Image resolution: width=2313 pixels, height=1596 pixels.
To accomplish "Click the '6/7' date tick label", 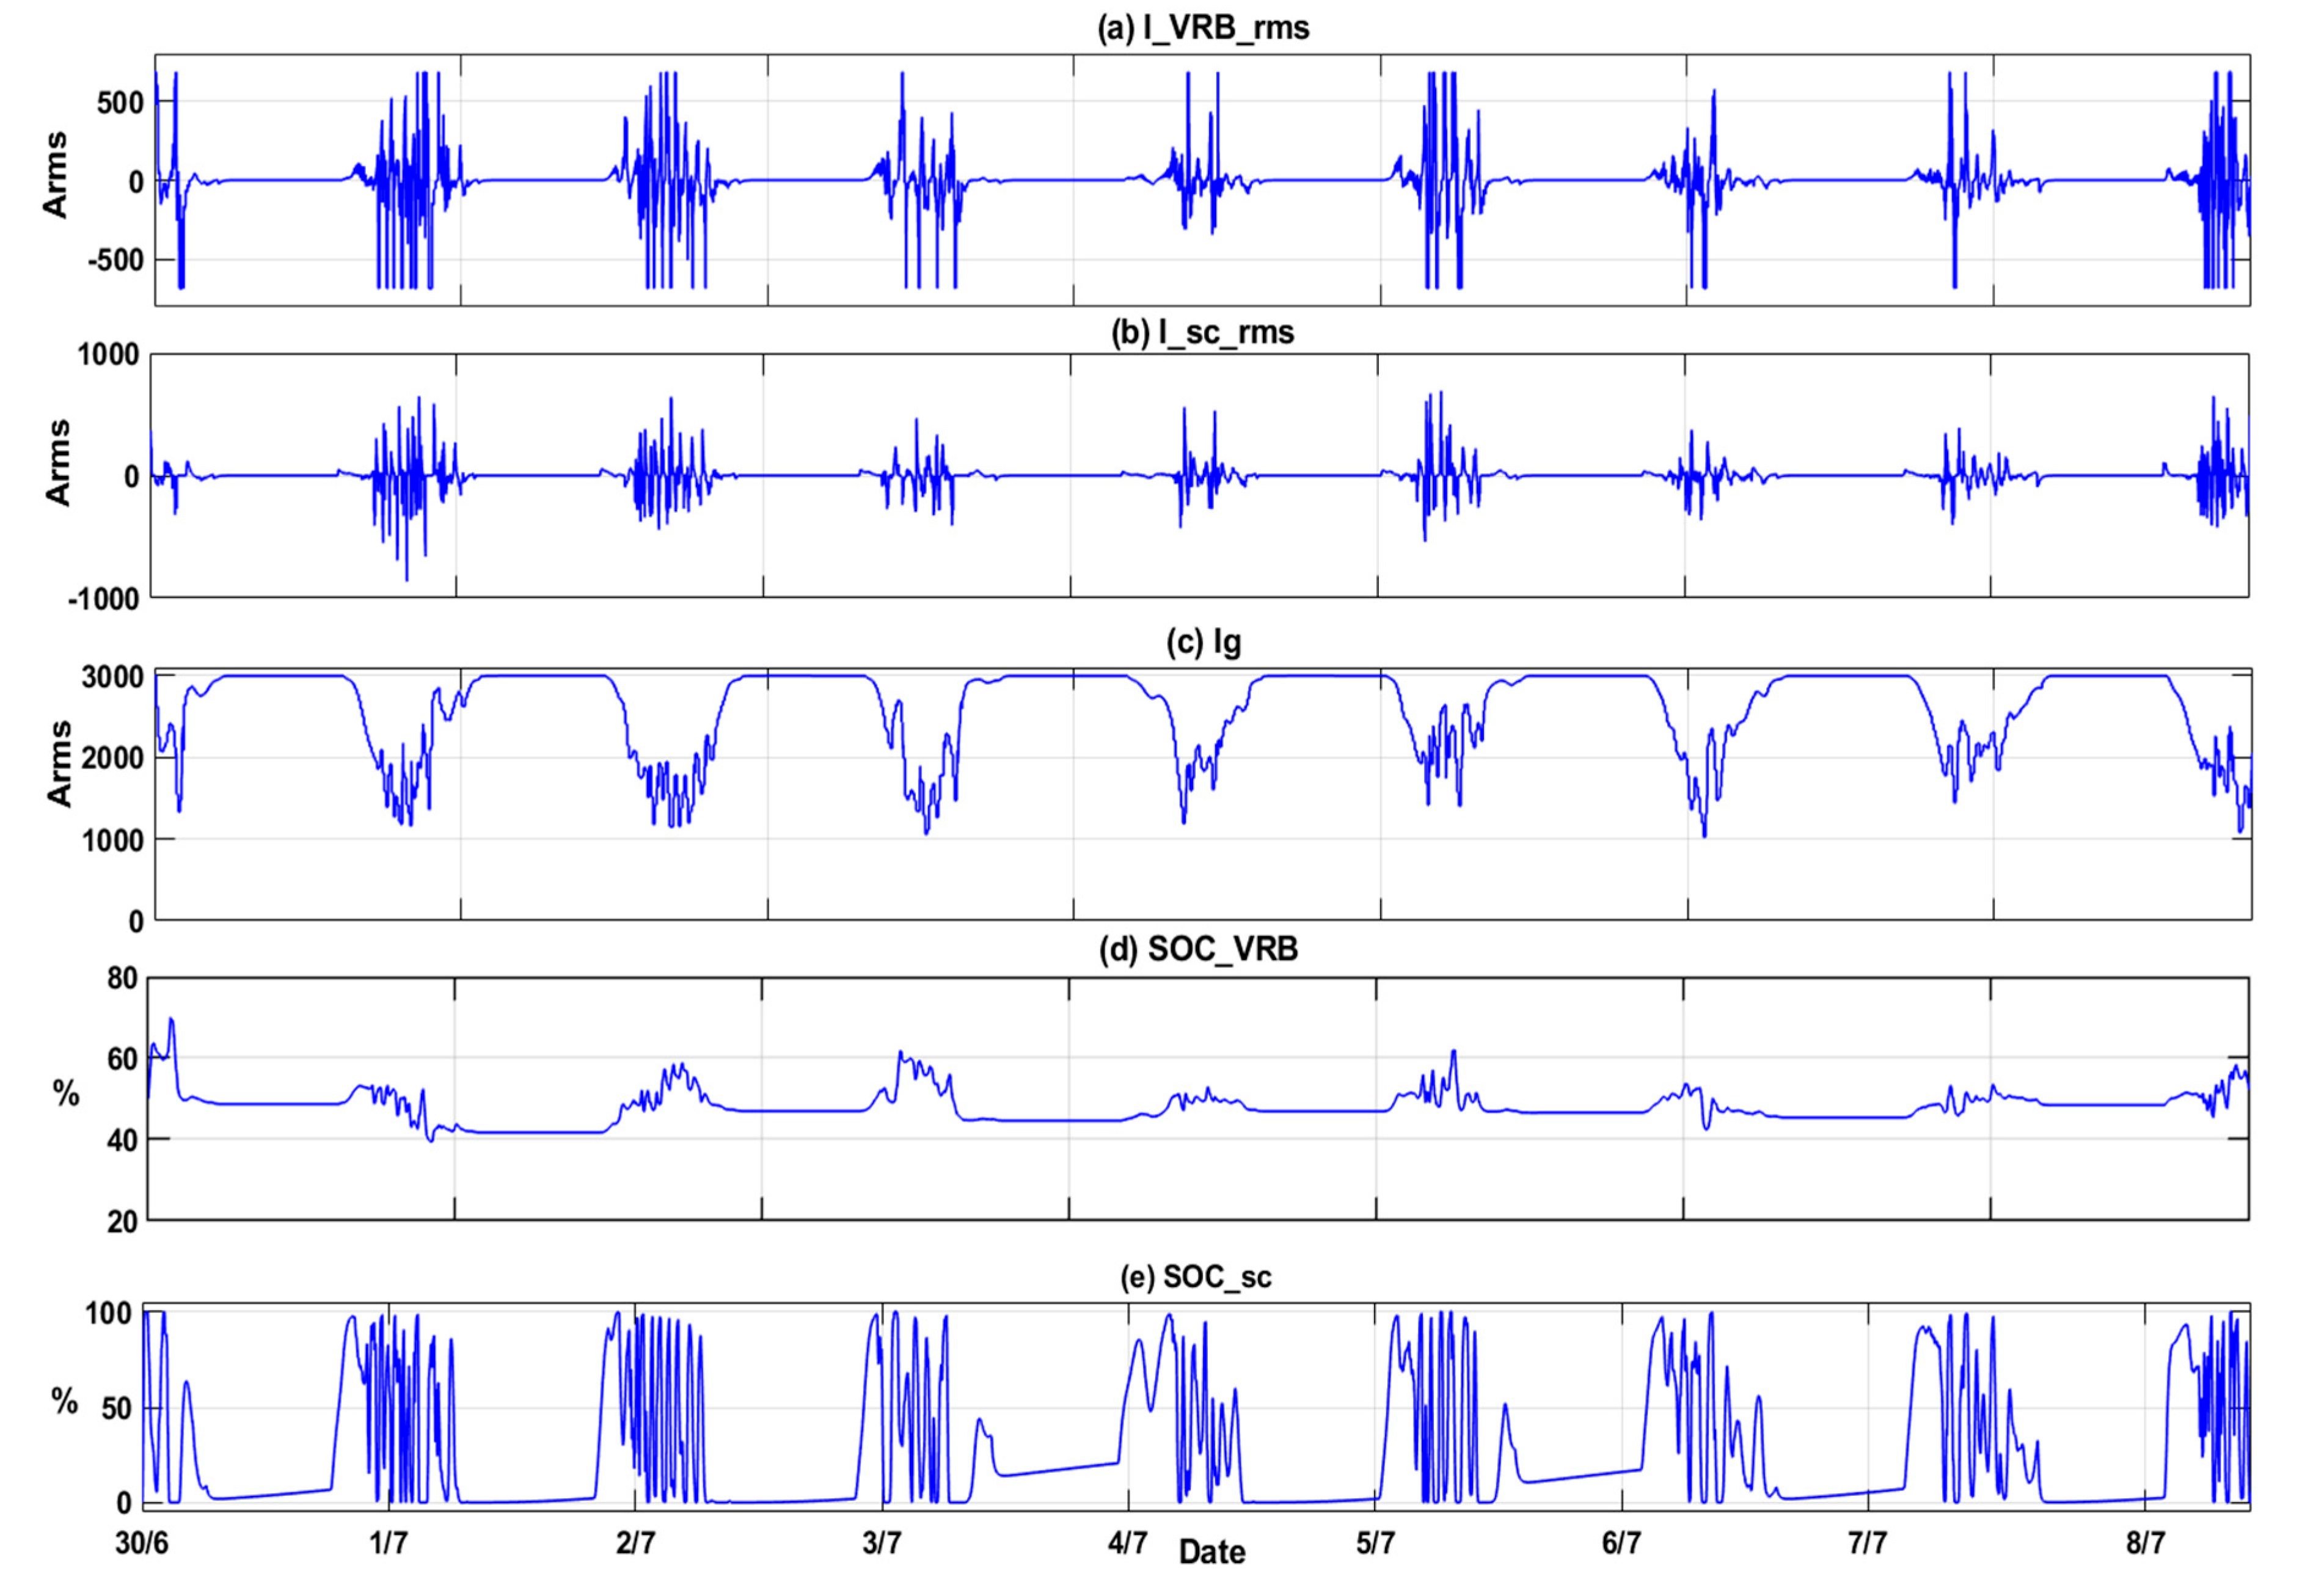I will [x=1621, y=1543].
